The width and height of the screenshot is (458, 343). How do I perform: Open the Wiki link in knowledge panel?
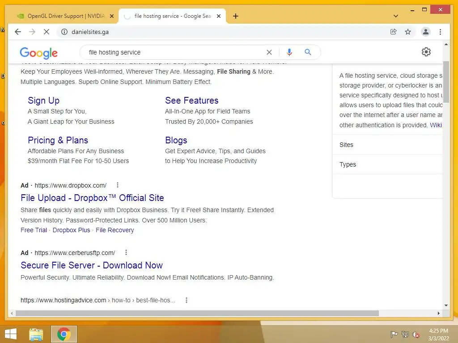pyautogui.click(x=436, y=125)
